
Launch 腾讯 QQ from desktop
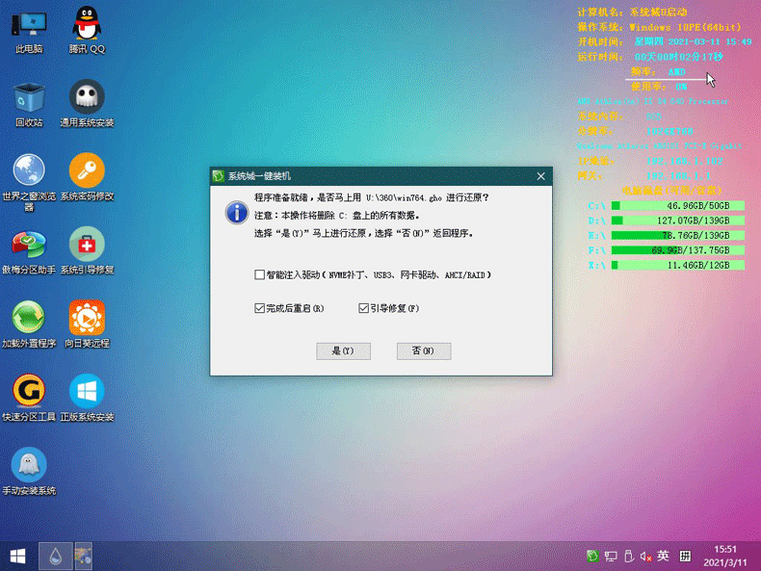(x=87, y=27)
